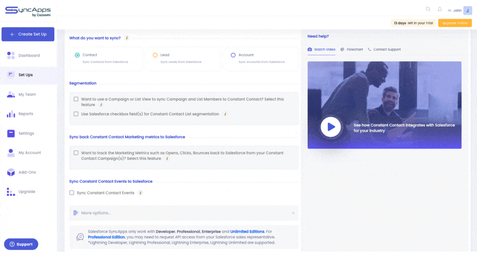Switch to the Watch Video tab
Viewport: 477px width, 258px height.
coord(321,50)
